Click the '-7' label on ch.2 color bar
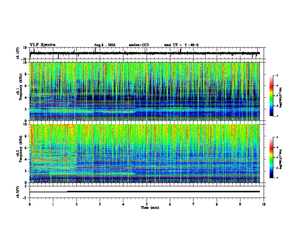 pyautogui.click(x=276, y=178)
